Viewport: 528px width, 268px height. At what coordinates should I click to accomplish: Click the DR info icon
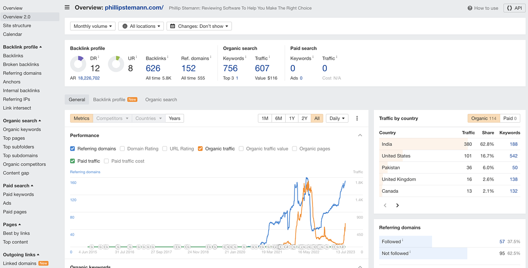point(98,57)
